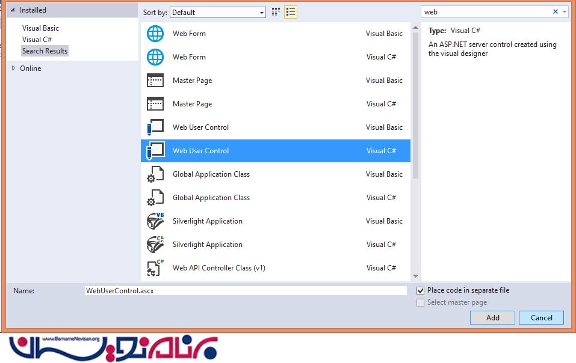The image size is (576, 363).
Task: Select Global Application Class labeled Visual C#
Action: (276, 198)
